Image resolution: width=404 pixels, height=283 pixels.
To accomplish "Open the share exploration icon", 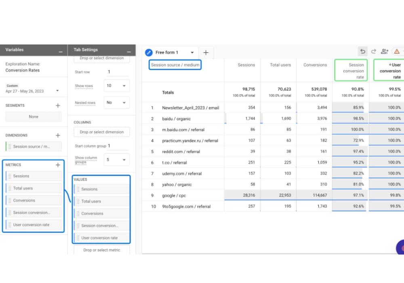I will (x=384, y=51).
